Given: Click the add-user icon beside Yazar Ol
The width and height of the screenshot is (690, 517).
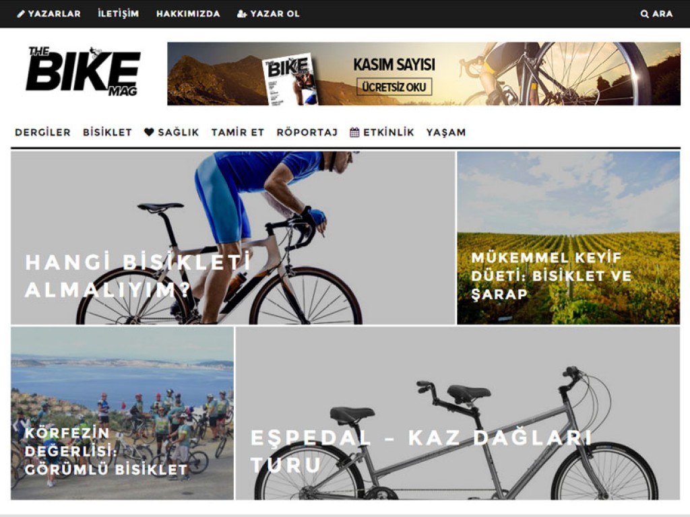Looking at the screenshot, I should 242,14.
